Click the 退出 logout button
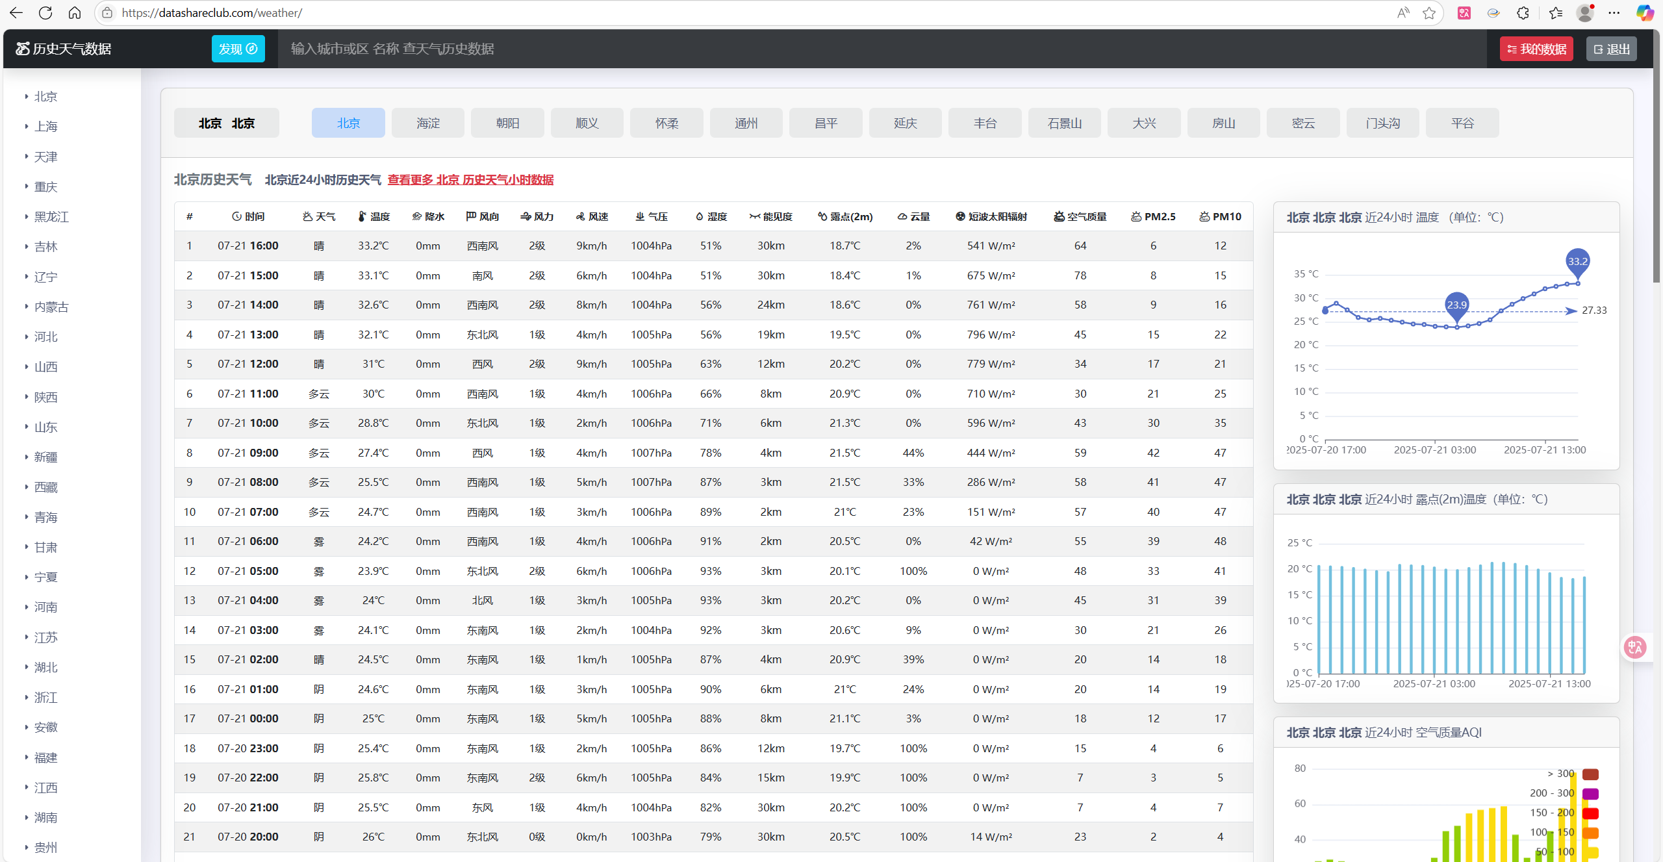 click(1612, 49)
